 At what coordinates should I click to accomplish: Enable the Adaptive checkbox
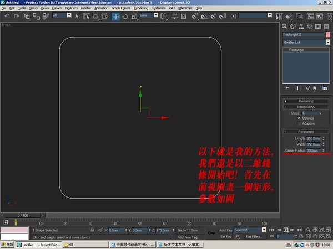[300, 123]
